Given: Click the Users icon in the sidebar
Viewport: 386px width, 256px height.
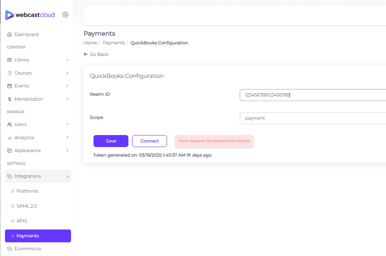Looking at the screenshot, I should tap(9, 124).
